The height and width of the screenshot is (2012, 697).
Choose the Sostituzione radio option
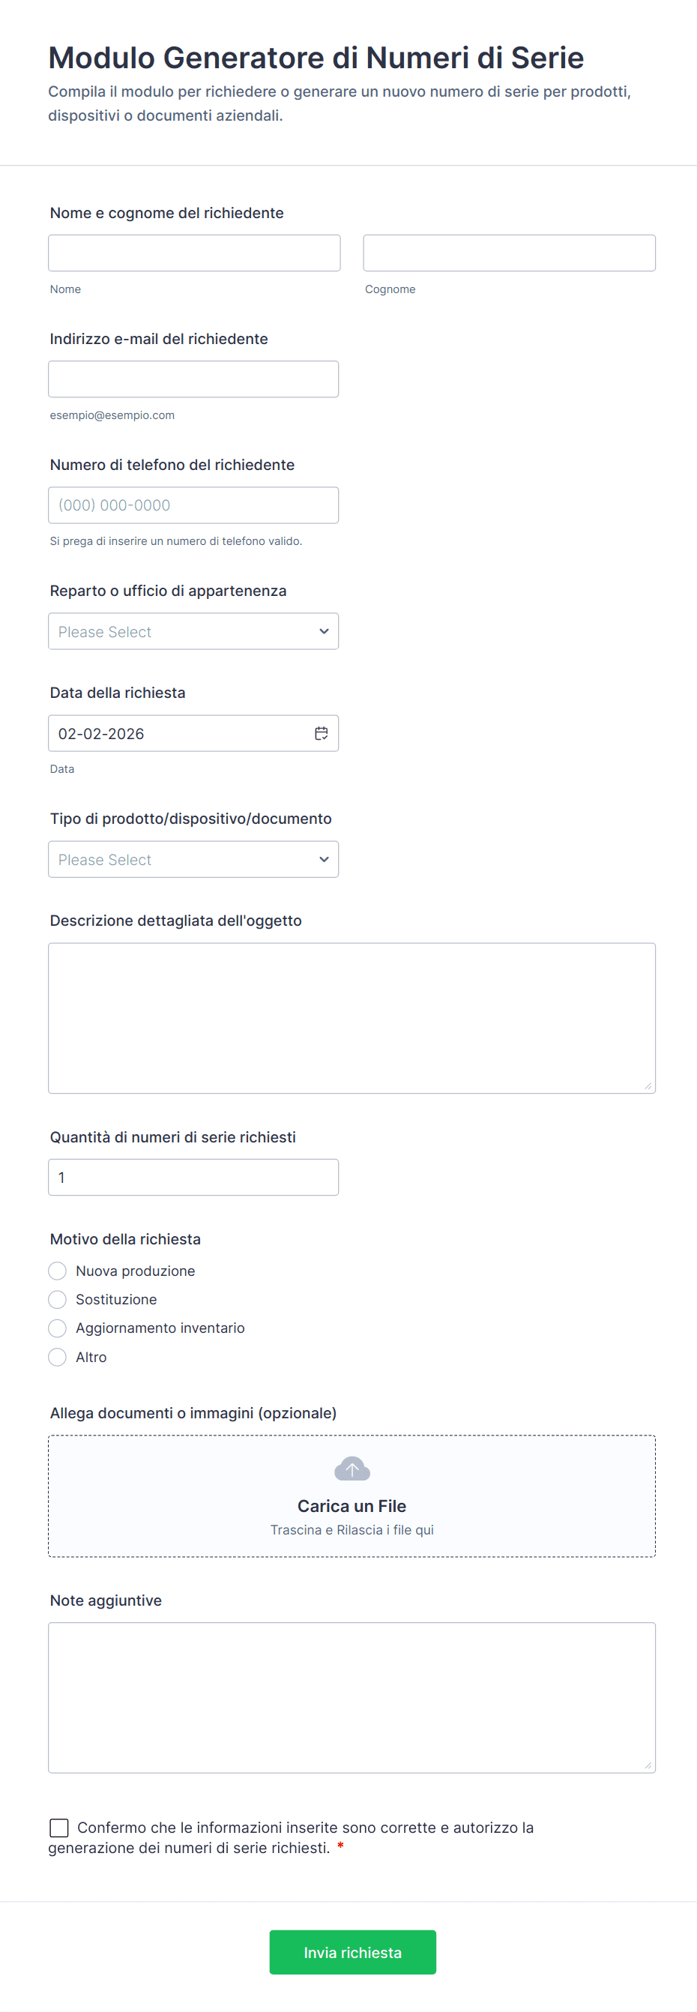click(x=58, y=1300)
